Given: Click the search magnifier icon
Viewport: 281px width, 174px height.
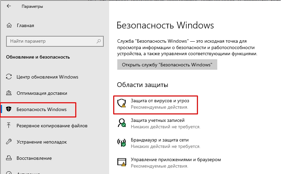Looking at the screenshot, I should coord(98,41).
